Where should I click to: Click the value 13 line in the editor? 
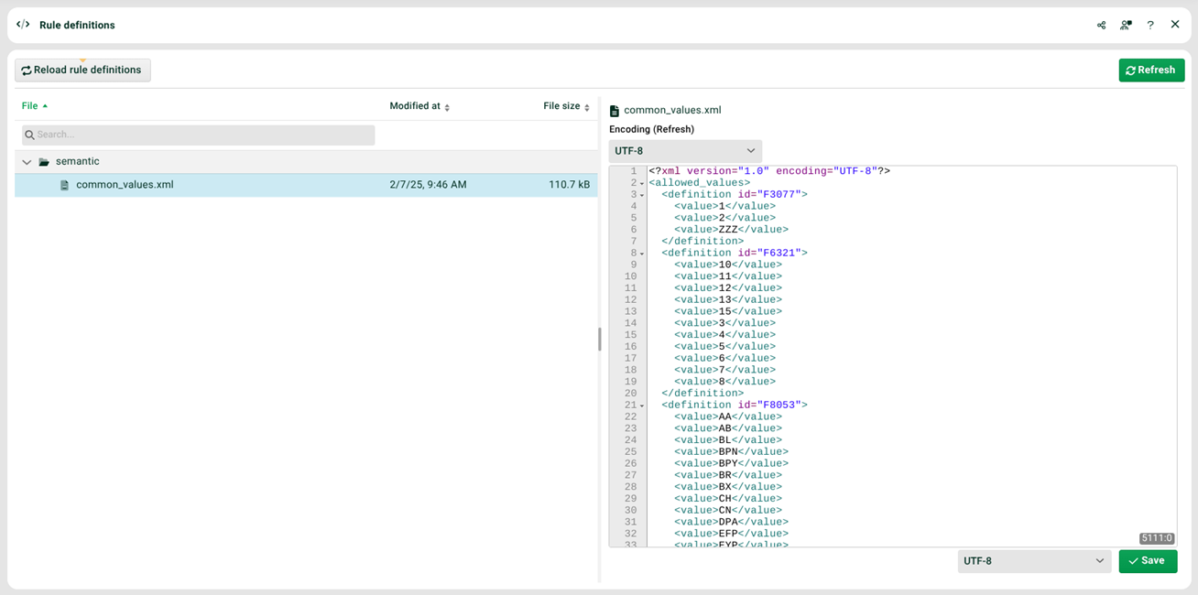click(728, 300)
